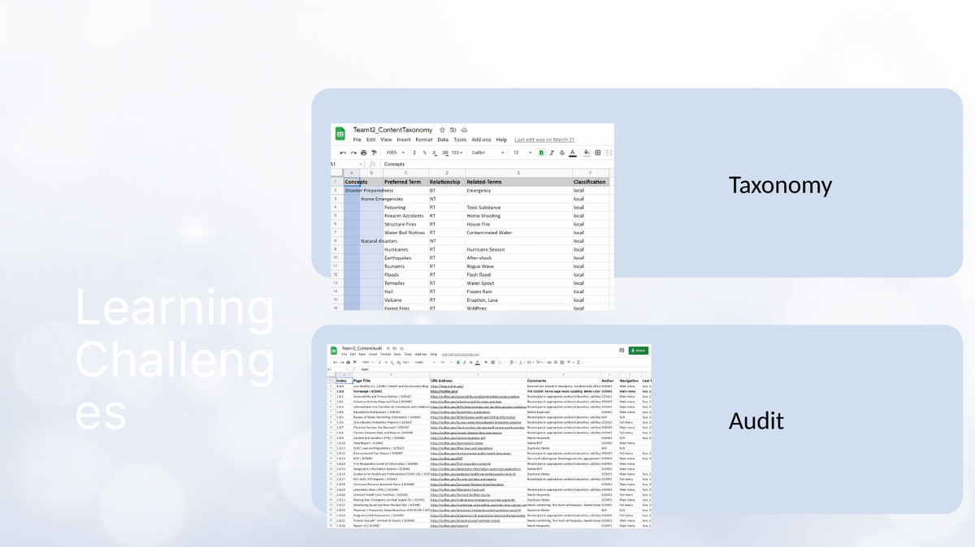The image size is (975, 547).
Task: Open the font size 12 dropdown
Action: point(522,153)
